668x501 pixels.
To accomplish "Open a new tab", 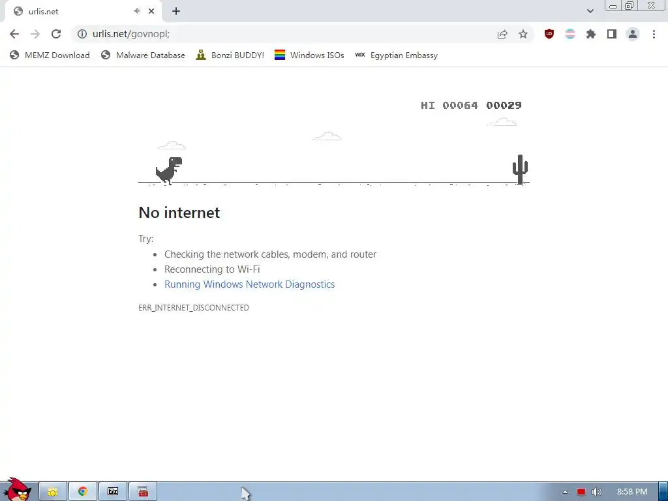I will point(176,11).
